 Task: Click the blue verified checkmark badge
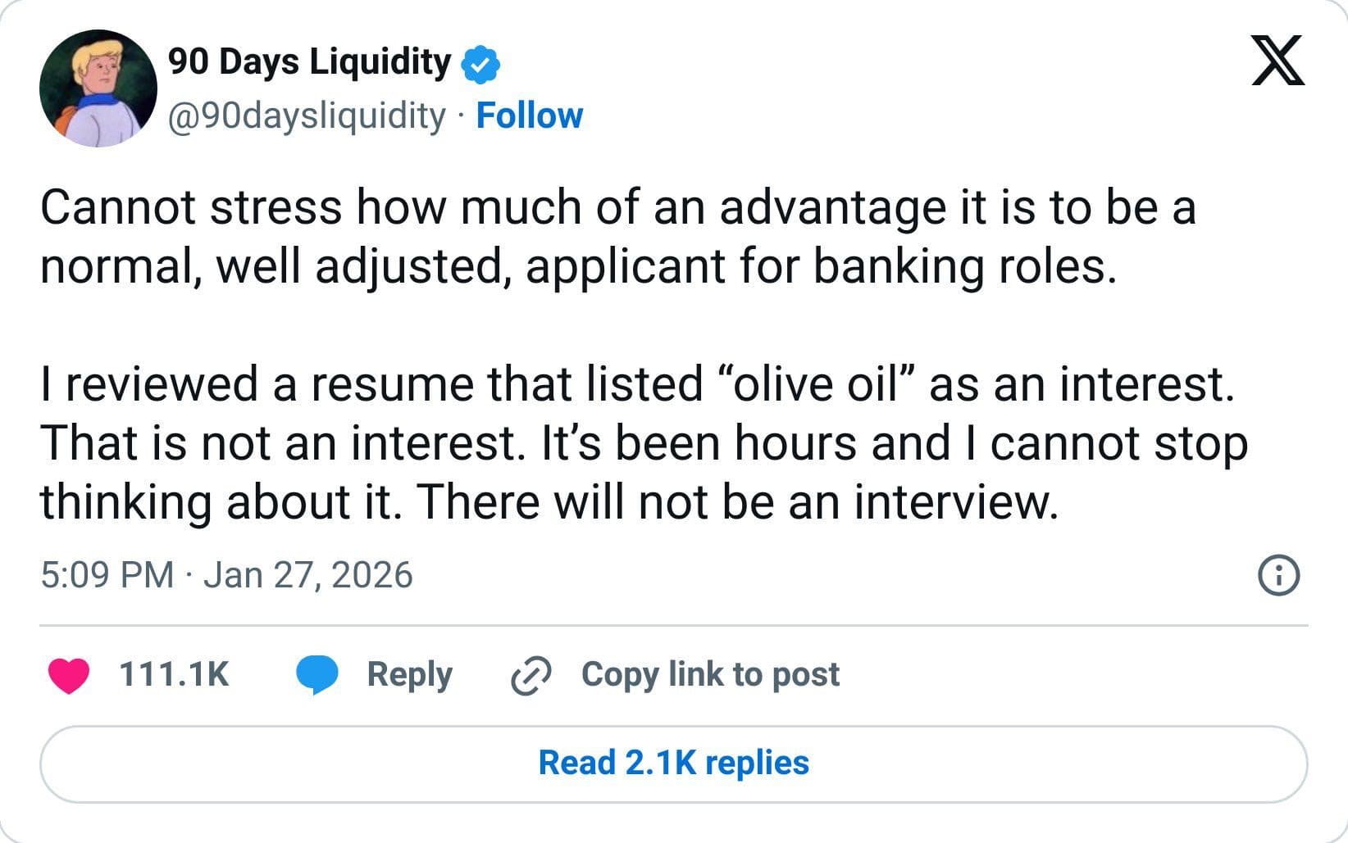point(481,65)
